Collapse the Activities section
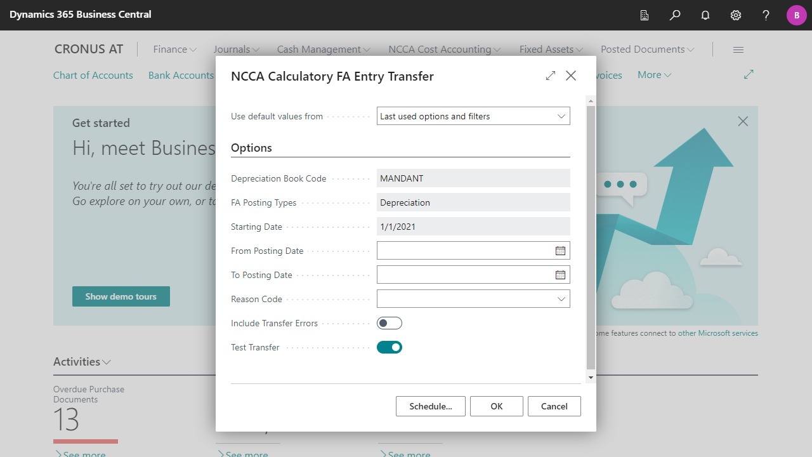This screenshot has width=812, height=457. (82, 362)
